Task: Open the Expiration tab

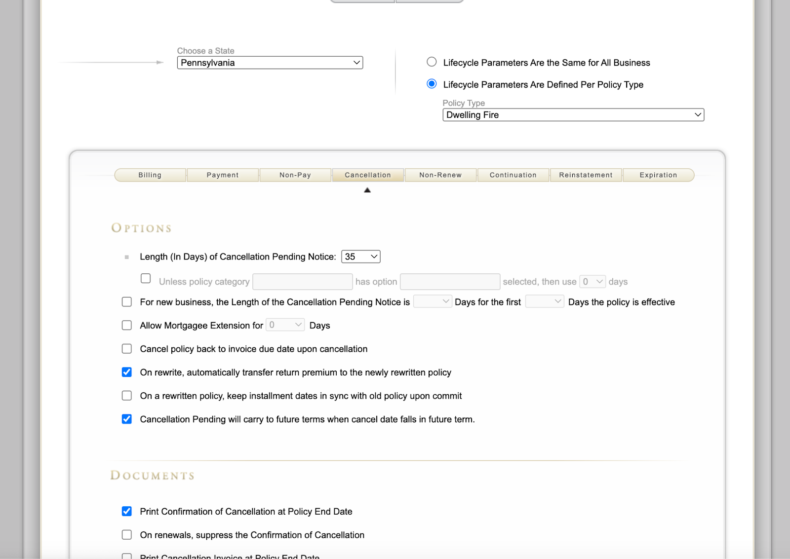Action: click(658, 175)
